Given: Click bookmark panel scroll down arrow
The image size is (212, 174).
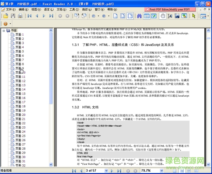Looking at the screenshot, I should coord(51,165).
